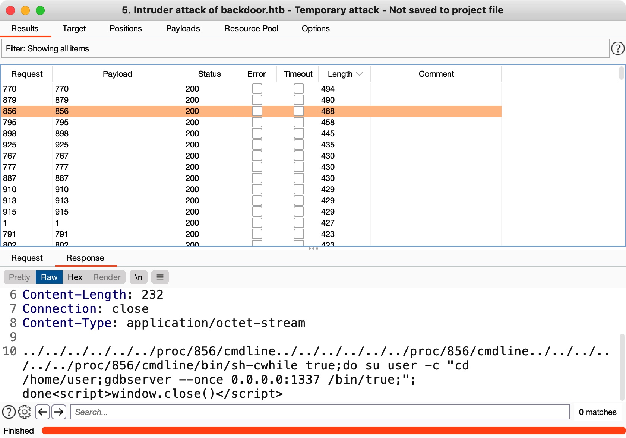626x438 pixels.
Task: Select the row with payload 910
Action: 251,189
